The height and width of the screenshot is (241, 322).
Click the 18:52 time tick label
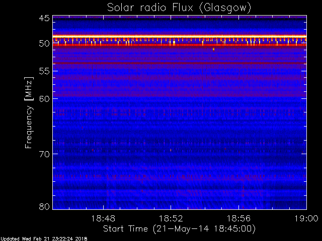click(x=171, y=218)
